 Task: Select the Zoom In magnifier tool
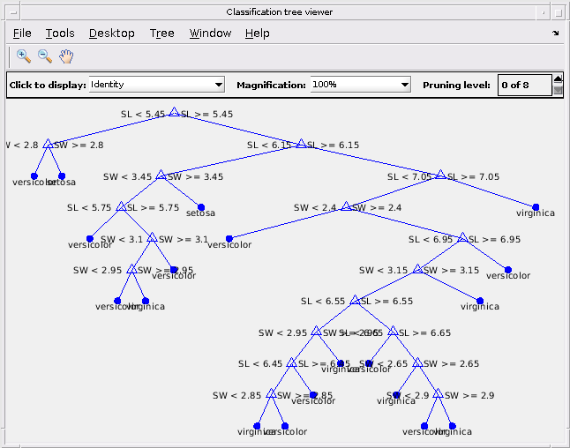pyautogui.click(x=24, y=56)
